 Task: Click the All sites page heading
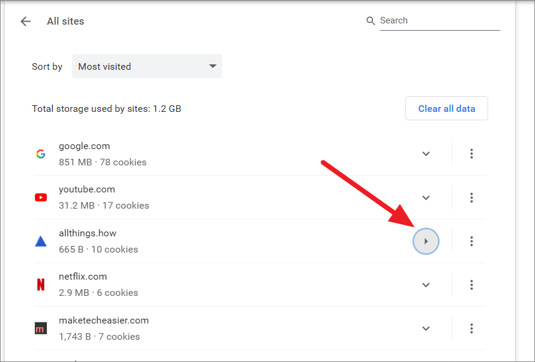(x=65, y=21)
